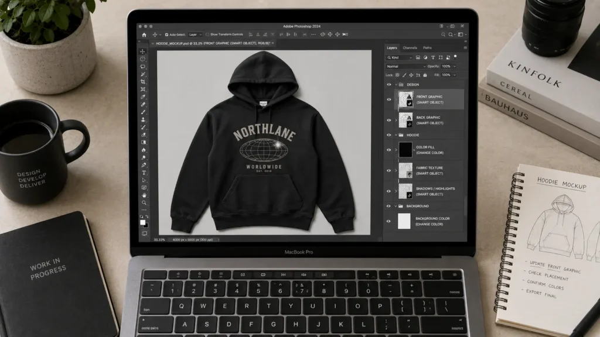
Task: Hide the FABRIC TEXTURE layer
Action: [x=389, y=171]
